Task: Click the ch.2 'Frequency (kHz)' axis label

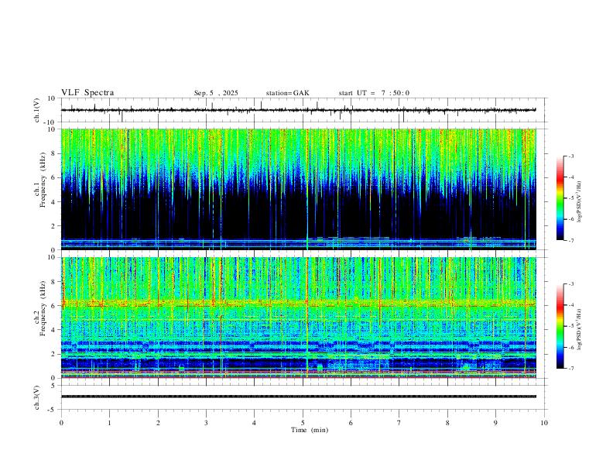Action: [x=43, y=308]
